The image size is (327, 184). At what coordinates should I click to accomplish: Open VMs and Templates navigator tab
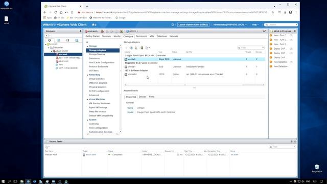[x=59, y=40]
